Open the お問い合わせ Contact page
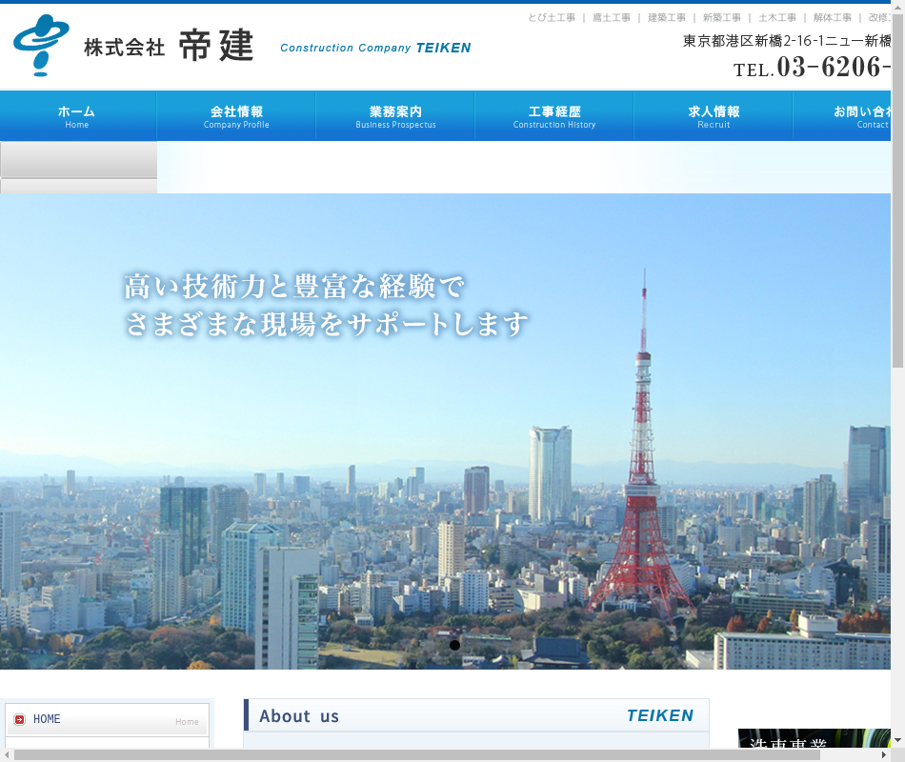This screenshot has height=762, width=905. coord(848,116)
